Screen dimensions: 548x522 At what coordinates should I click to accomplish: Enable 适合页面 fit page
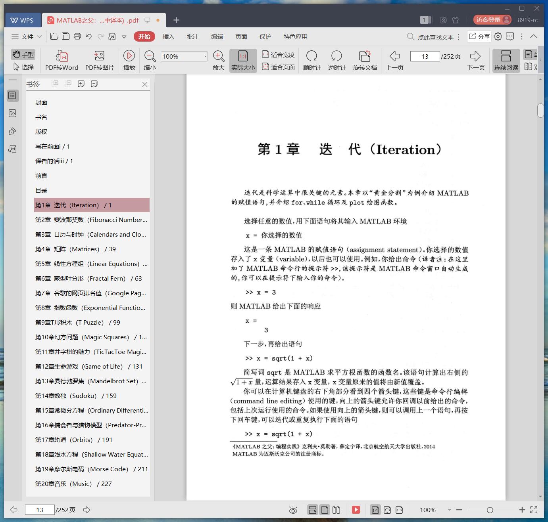pos(278,67)
